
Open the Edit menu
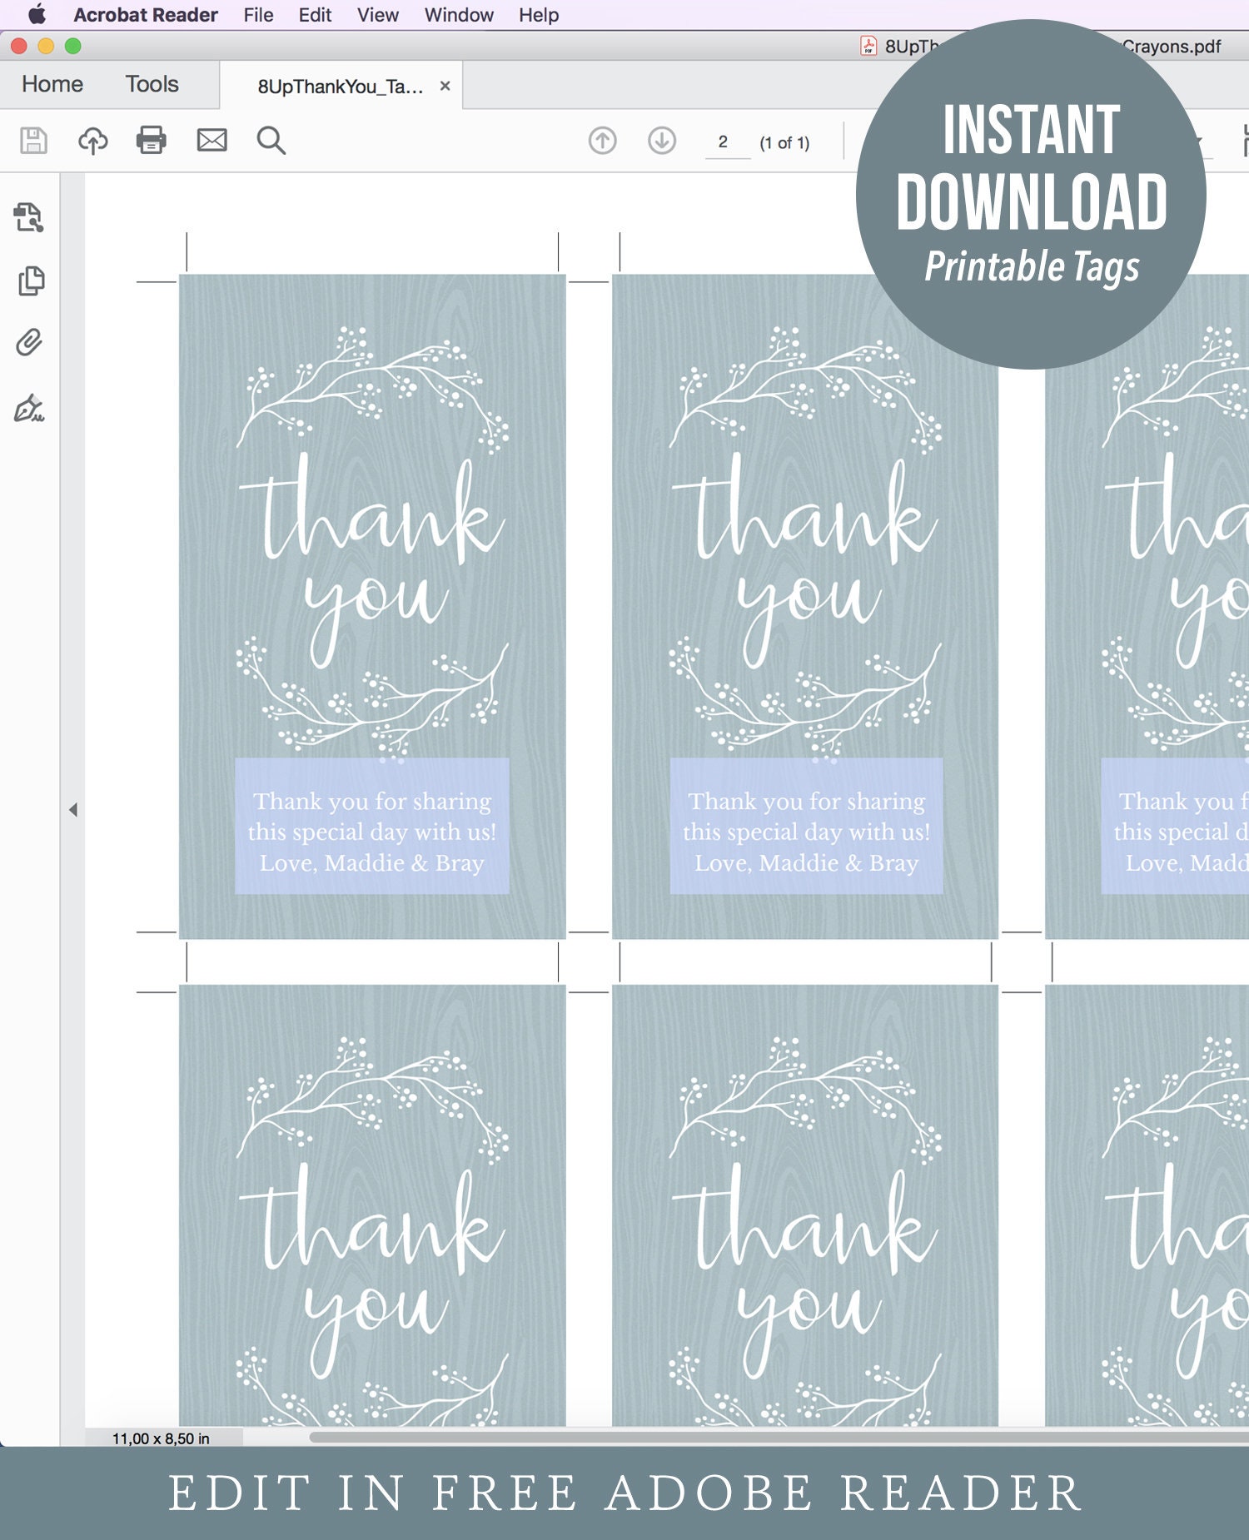coord(315,15)
